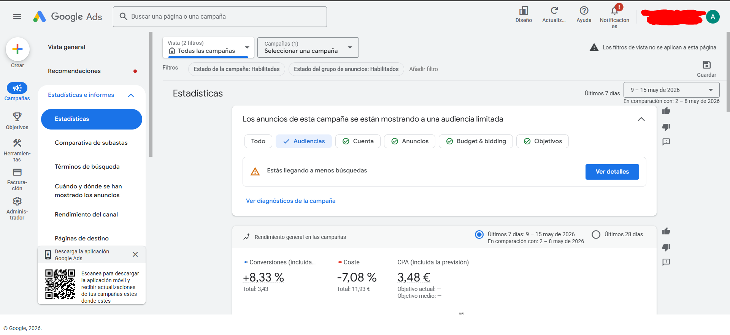Click Añadir filtro
730x335 pixels.
click(x=424, y=69)
